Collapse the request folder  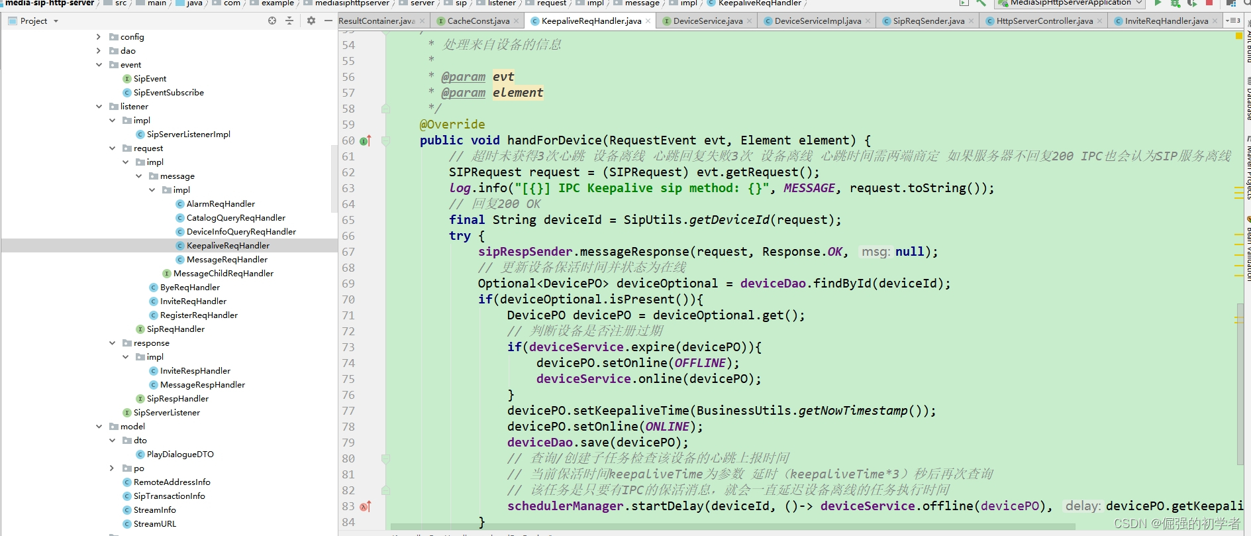(112, 148)
